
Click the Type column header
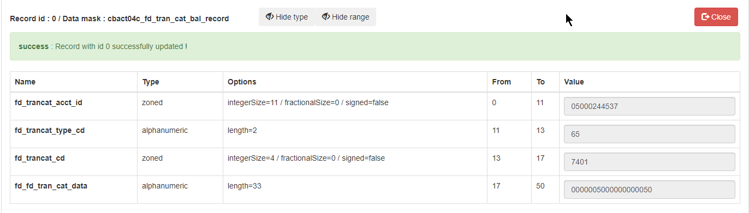[151, 82]
